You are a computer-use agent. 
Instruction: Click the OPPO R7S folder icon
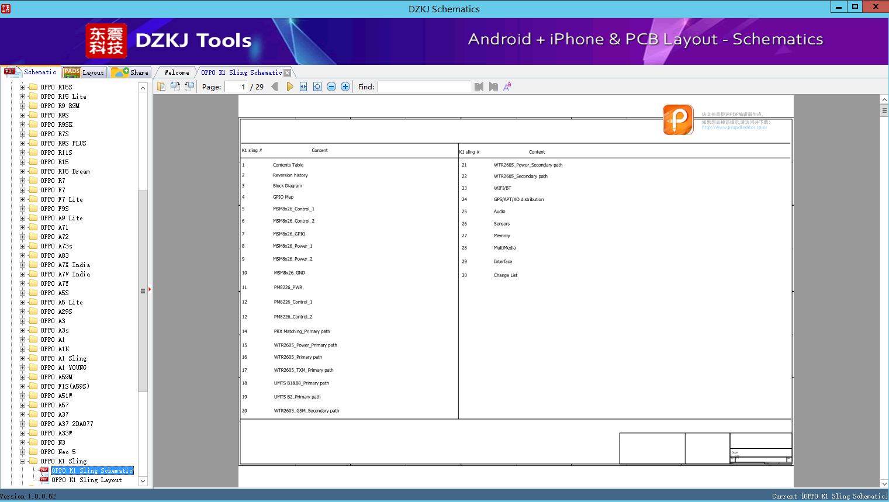tap(33, 134)
